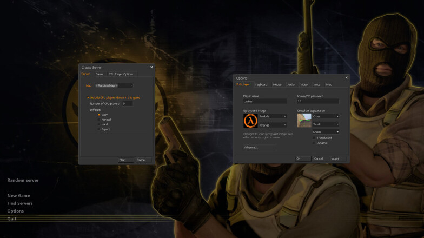
Task: Click the Number of CPU players field
Action: click(128, 104)
